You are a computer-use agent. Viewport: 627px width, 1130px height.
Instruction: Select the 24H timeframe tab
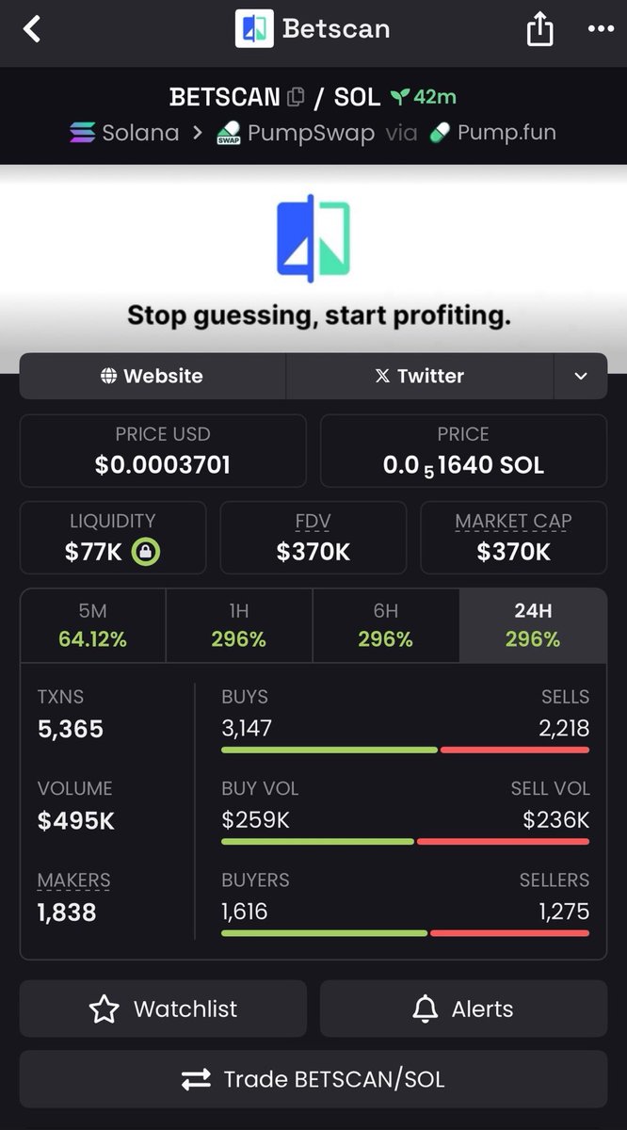(x=533, y=625)
